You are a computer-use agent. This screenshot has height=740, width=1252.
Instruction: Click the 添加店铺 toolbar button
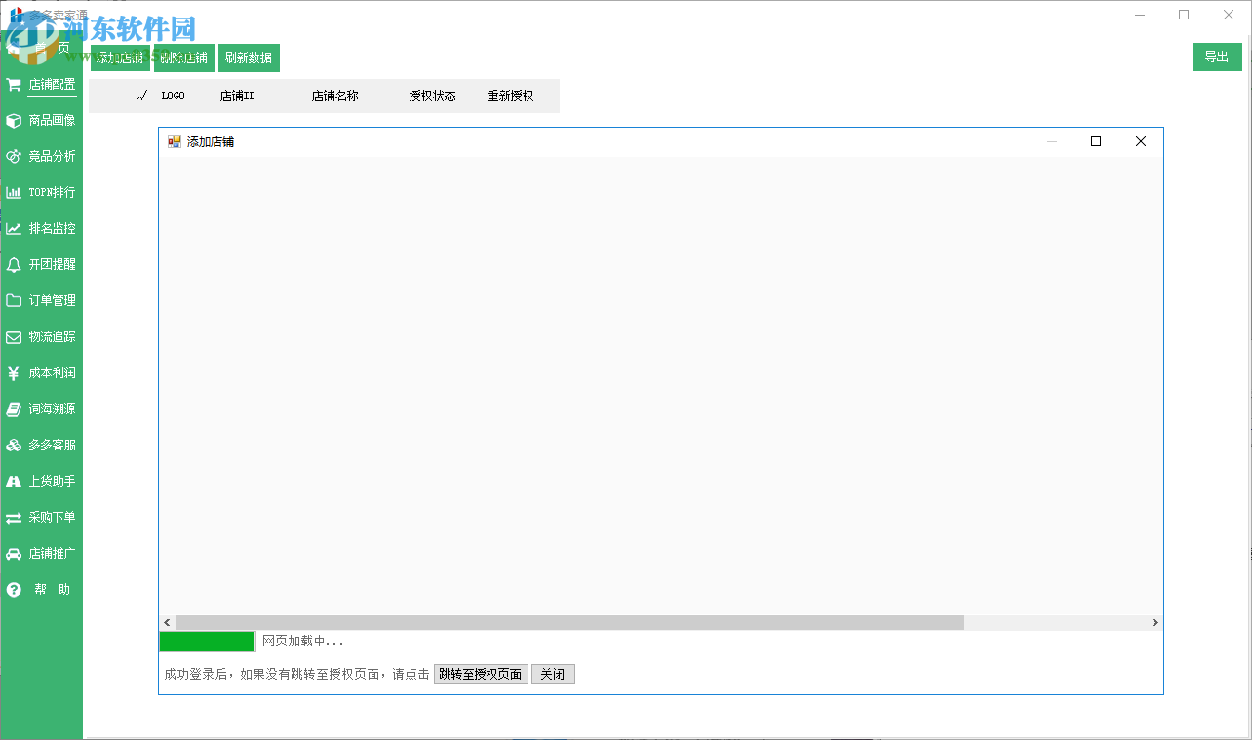pos(120,58)
